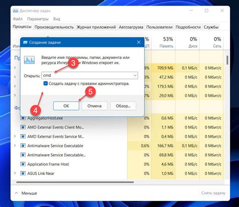Screen dimensions: 239x207
Task: Click the Antimalware Service Executable 166,7 МБ icon
Action: click(23, 145)
